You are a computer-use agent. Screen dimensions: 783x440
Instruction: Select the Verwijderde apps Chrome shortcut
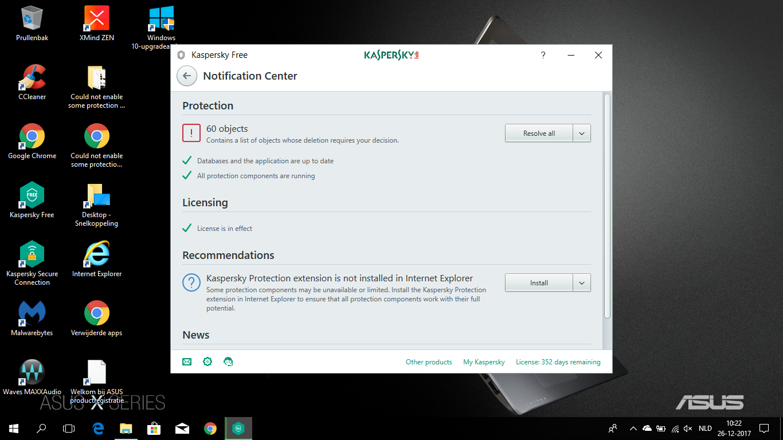coord(97,319)
